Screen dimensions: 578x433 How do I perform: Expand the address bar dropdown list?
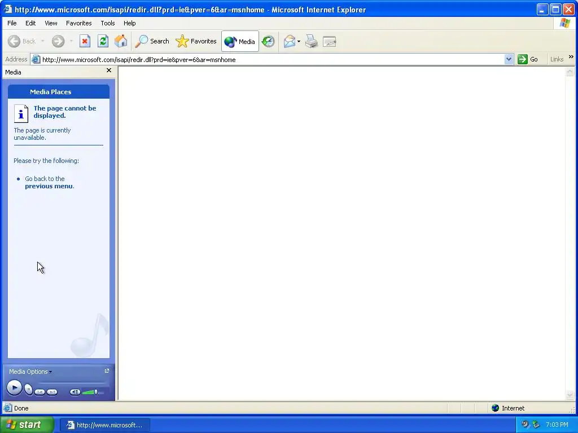(509, 59)
